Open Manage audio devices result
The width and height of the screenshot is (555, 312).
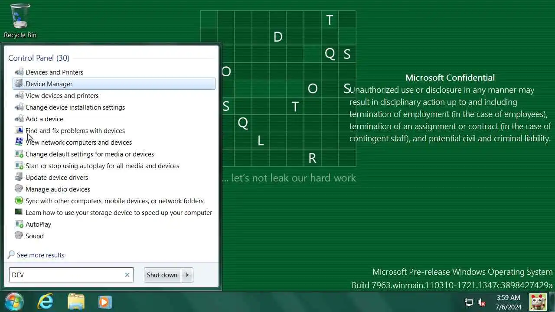58,189
